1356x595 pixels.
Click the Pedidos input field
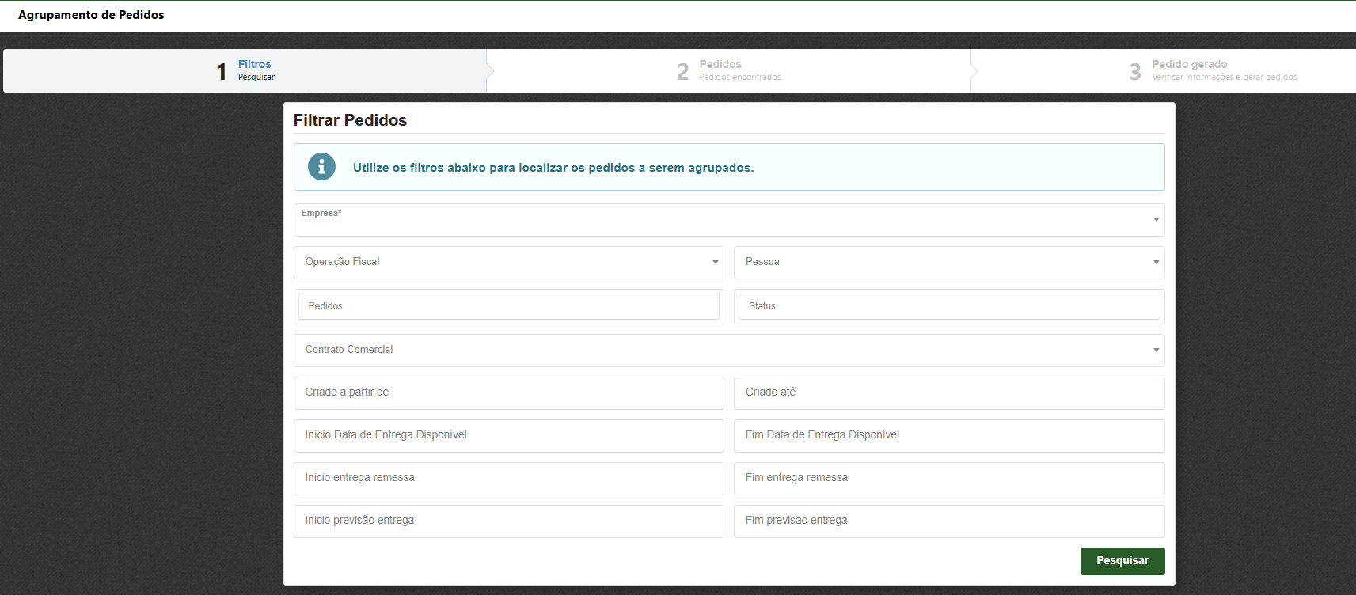coord(508,306)
